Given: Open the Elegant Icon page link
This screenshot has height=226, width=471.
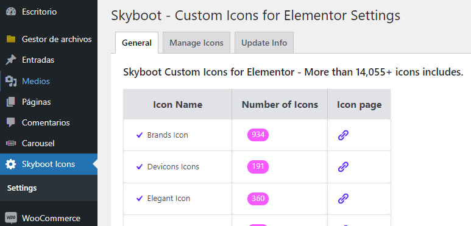Looking at the screenshot, I should pyautogui.click(x=343, y=199).
